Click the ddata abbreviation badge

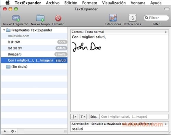[x=61, y=48]
